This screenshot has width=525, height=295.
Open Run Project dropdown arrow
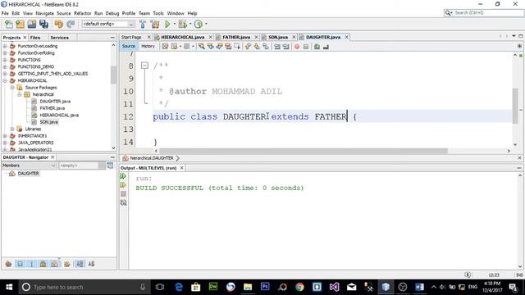pos(175,24)
